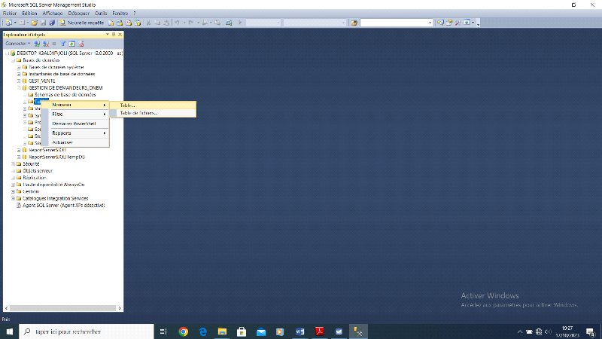
Task: Click the Stop square icon in Object Explorer toolbar
Action: tap(54, 44)
